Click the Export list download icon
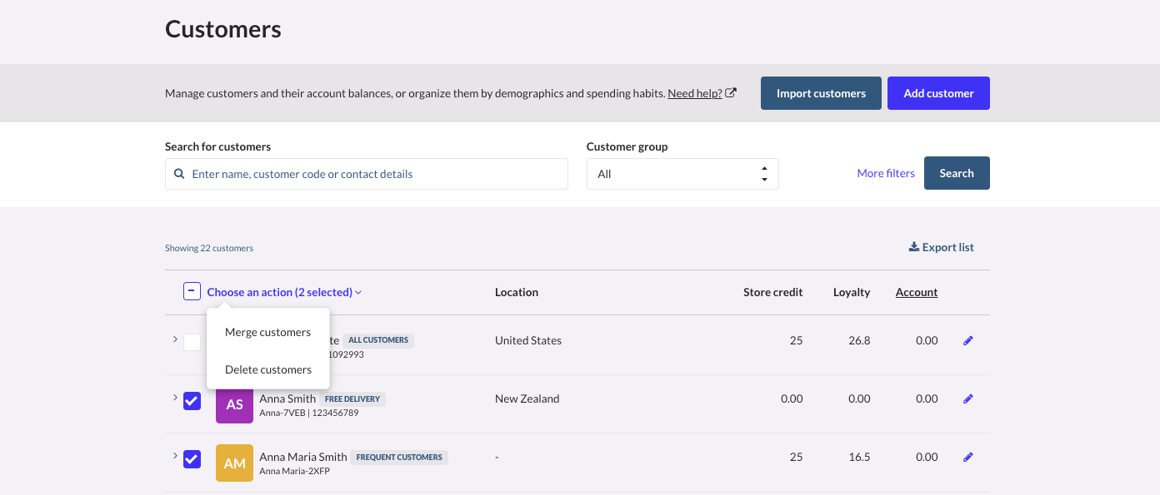Screen dimensions: 1160x495 point(913,247)
